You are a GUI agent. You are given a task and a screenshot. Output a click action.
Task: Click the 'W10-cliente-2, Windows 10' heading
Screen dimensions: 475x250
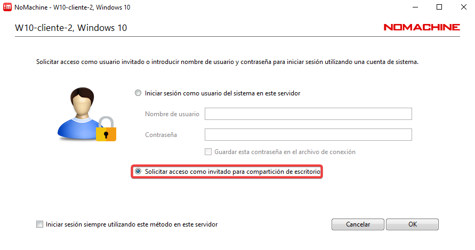click(71, 28)
